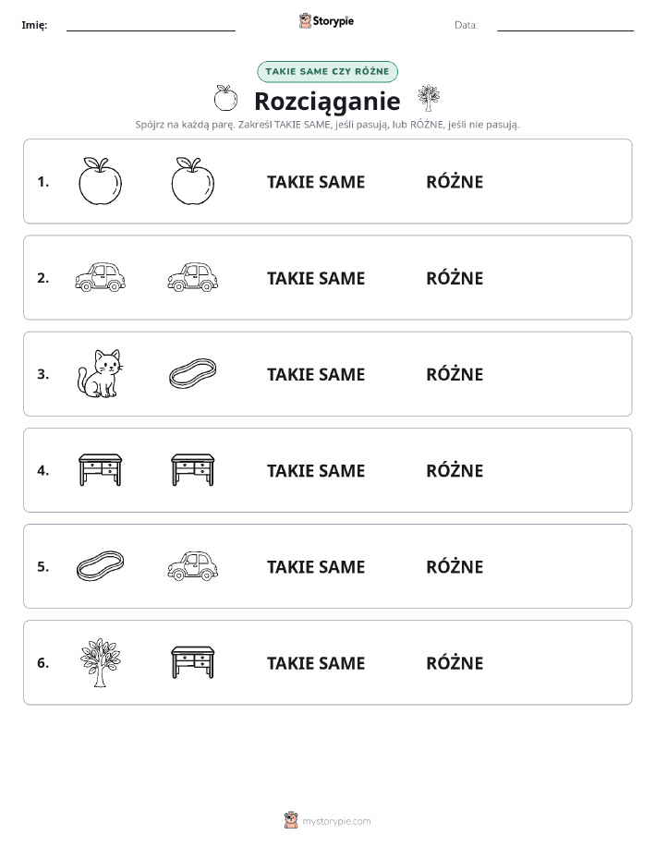Screen dimensions: 655x847
Task: Select TAKIE SAME in row 1
Action: coord(316,182)
